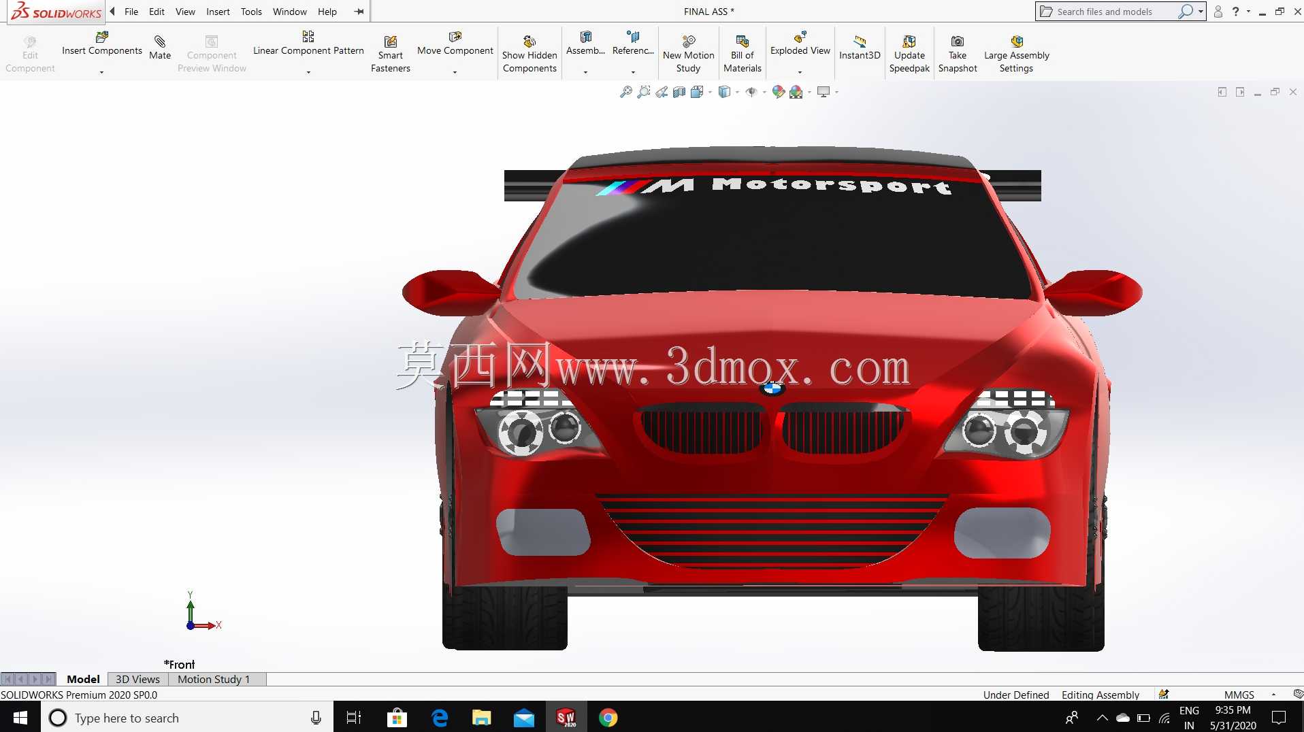Viewport: 1304px width, 732px height.
Task: Click Apply Scene icon
Action: (x=796, y=92)
